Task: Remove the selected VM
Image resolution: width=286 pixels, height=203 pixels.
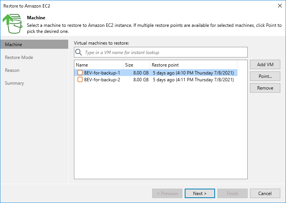Action: coord(265,88)
